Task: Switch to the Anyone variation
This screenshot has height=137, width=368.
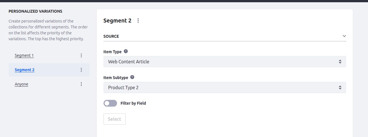Action: 21,84
